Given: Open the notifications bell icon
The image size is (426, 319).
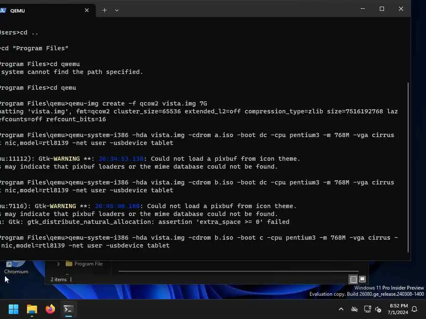Looking at the screenshot, I should (414, 309).
